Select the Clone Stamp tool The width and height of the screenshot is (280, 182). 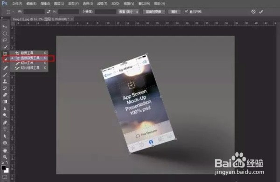pos(5,82)
